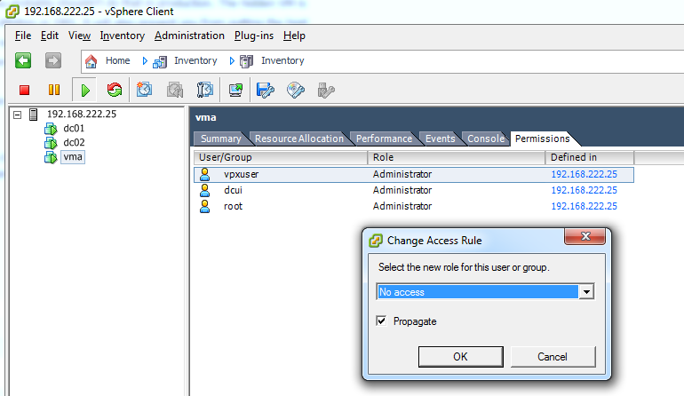
Task: Click the USB device connect icon
Action: pyautogui.click(x=326, y=91)
